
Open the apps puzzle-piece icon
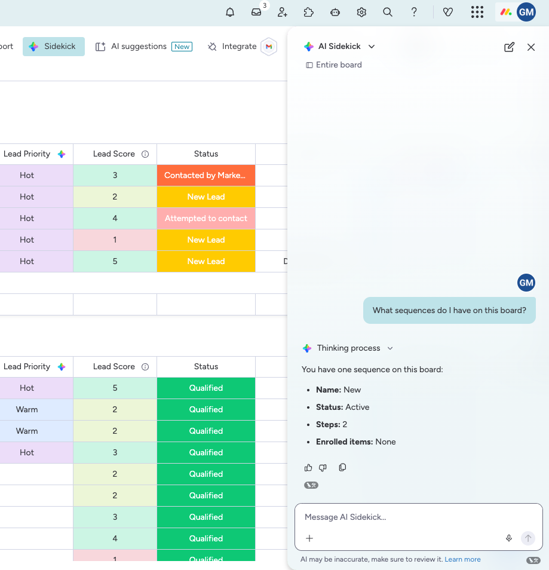309,12
